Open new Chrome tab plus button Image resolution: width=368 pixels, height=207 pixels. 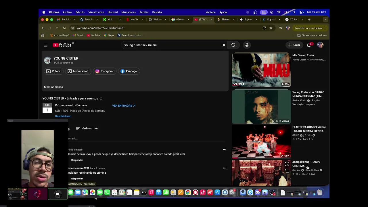[x=309, y=20]
